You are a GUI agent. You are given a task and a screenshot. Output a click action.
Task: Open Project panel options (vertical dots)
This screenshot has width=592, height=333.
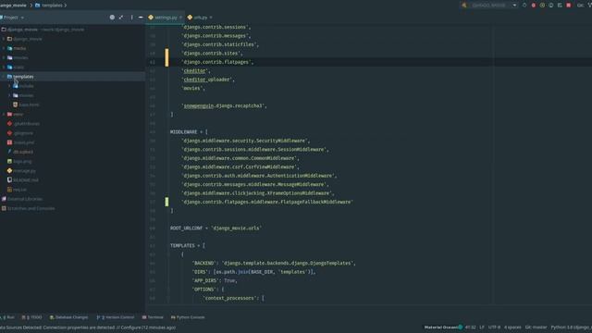pos(131,18)
